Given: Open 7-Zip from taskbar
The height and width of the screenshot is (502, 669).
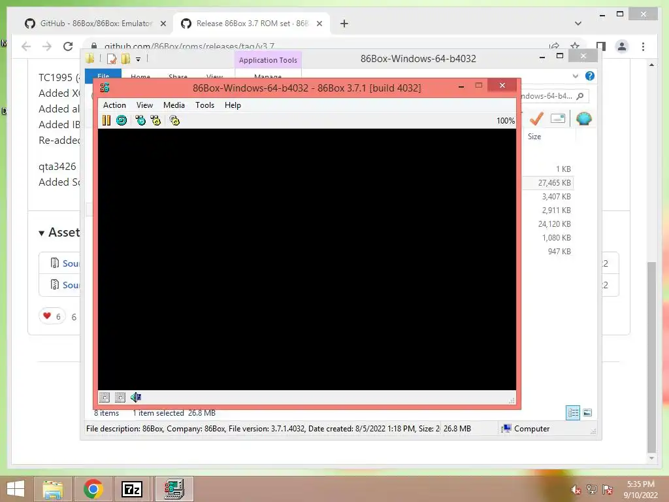Looking at the screenshot, I should [131, 489].
